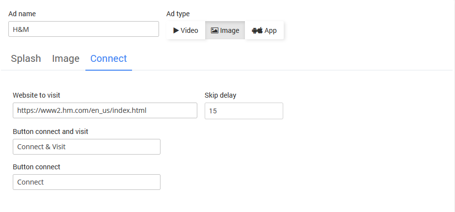Screen dimensions: 455x212
Task: Click the picture icon on Image button
Action: click(214, 30)
